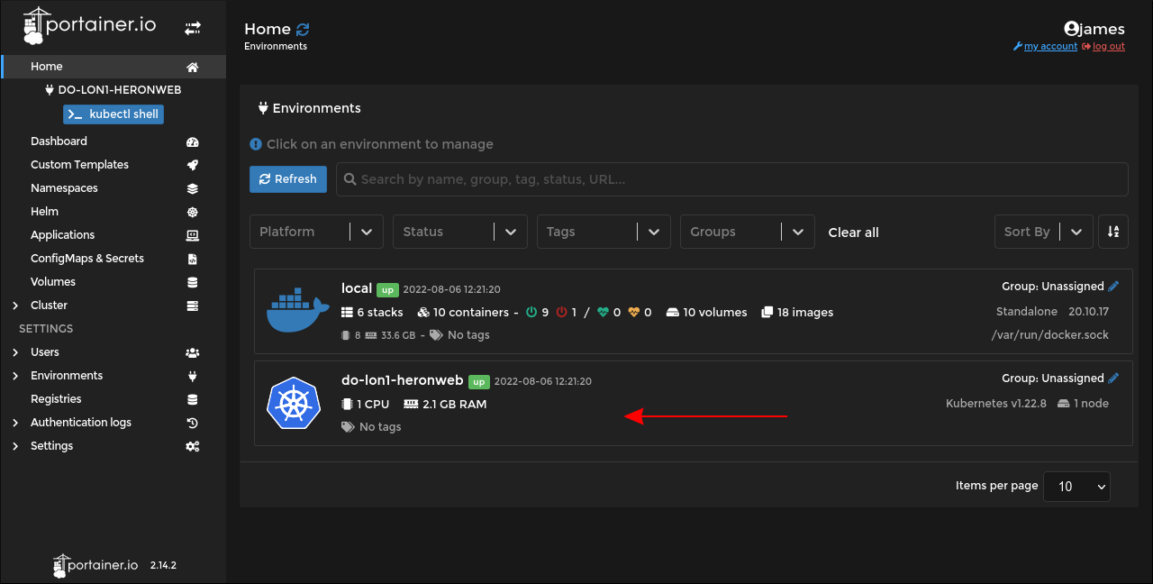Click the refresh icon next to Home title
The image size is (1153, 584).
(x=303, y=30)
